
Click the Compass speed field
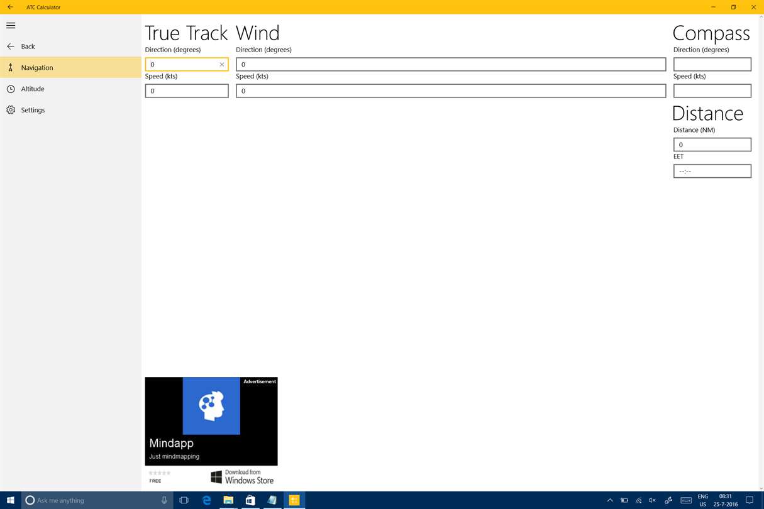(712, 90)
